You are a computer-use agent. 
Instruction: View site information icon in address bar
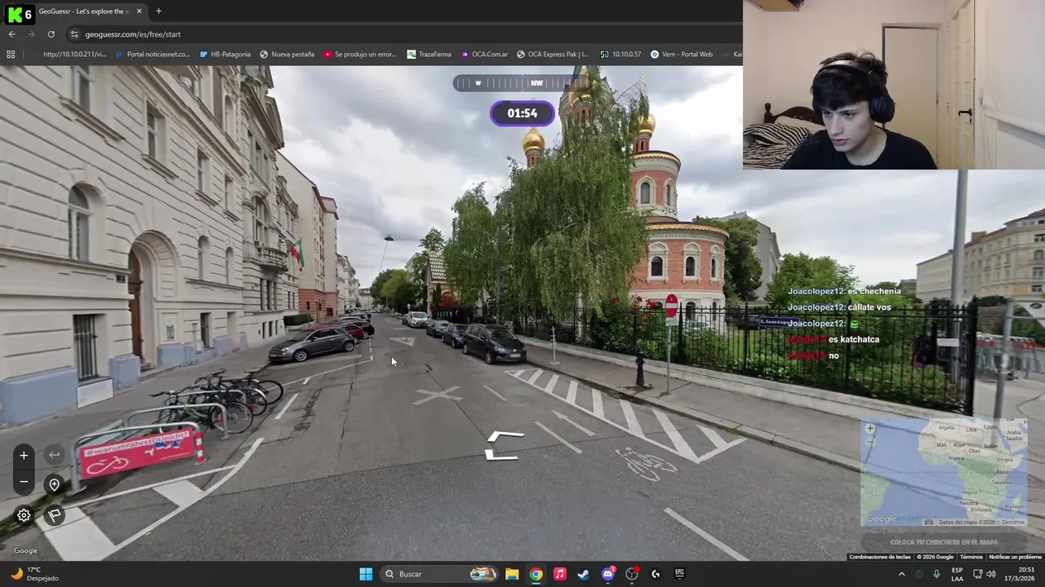point(74,34)
